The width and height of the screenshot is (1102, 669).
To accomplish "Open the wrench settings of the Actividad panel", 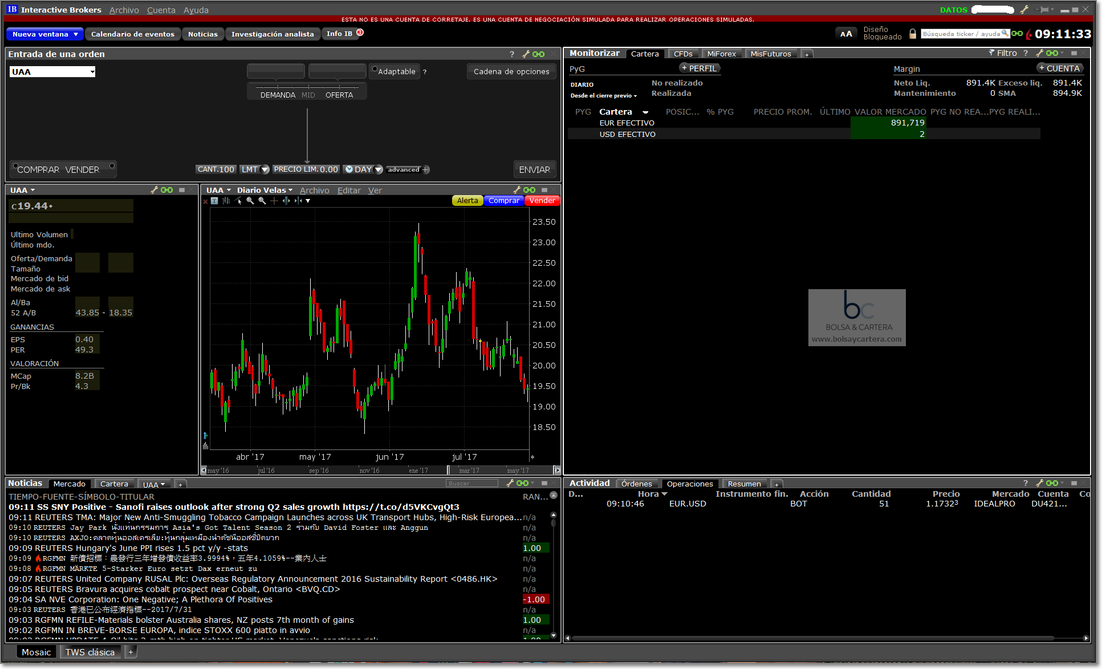I will (x=1039, y=483).
